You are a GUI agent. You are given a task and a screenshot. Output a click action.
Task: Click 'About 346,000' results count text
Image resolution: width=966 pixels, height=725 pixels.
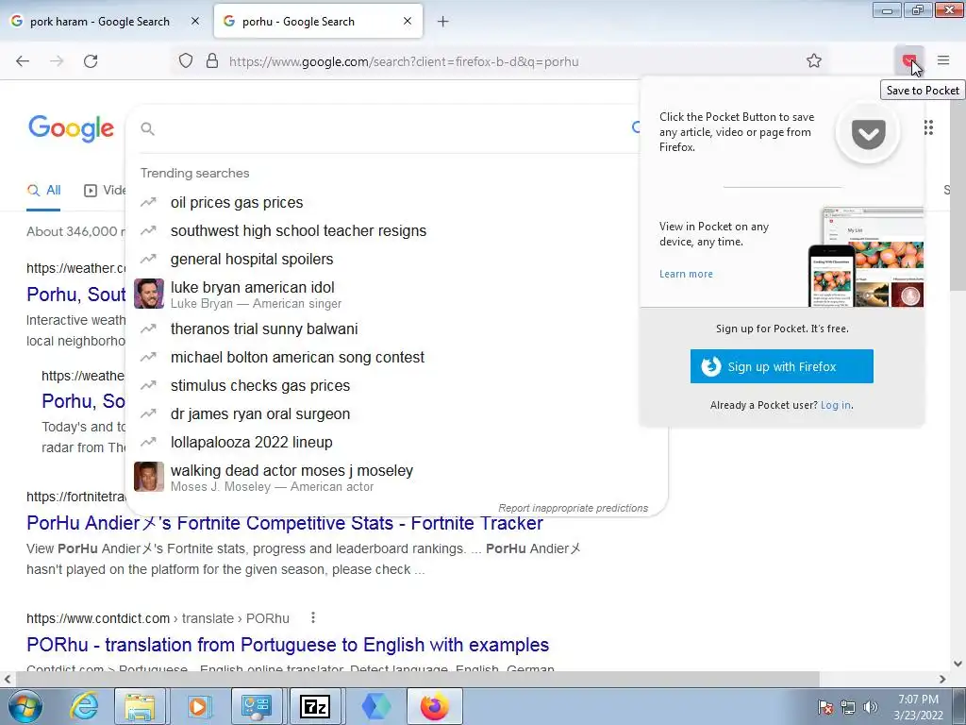(x=75, y=231)
